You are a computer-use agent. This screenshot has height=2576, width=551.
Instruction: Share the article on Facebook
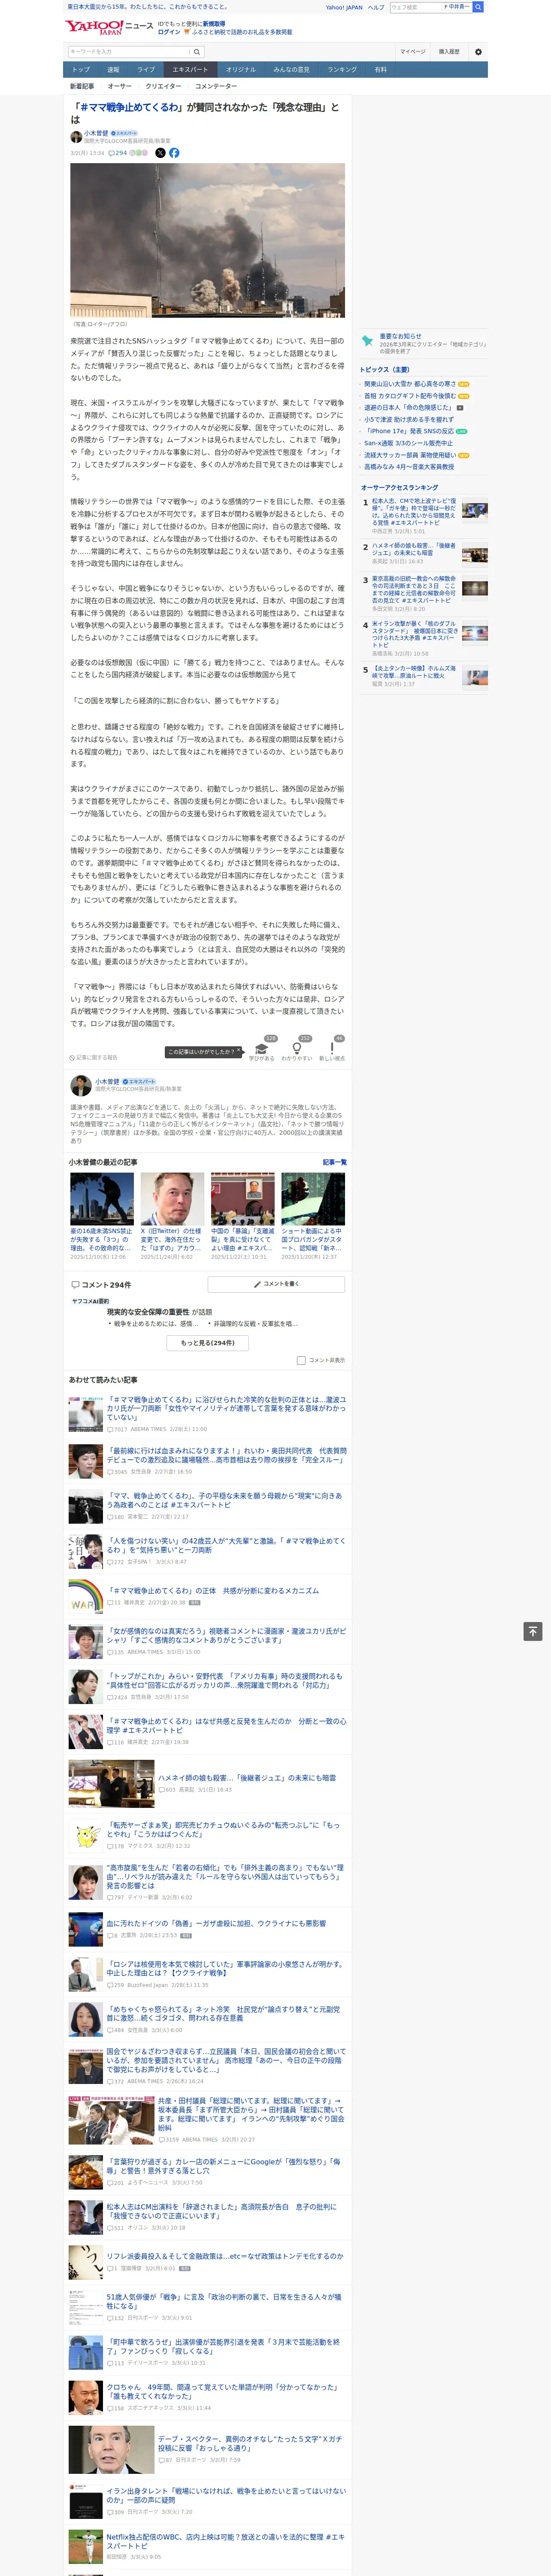174,153
